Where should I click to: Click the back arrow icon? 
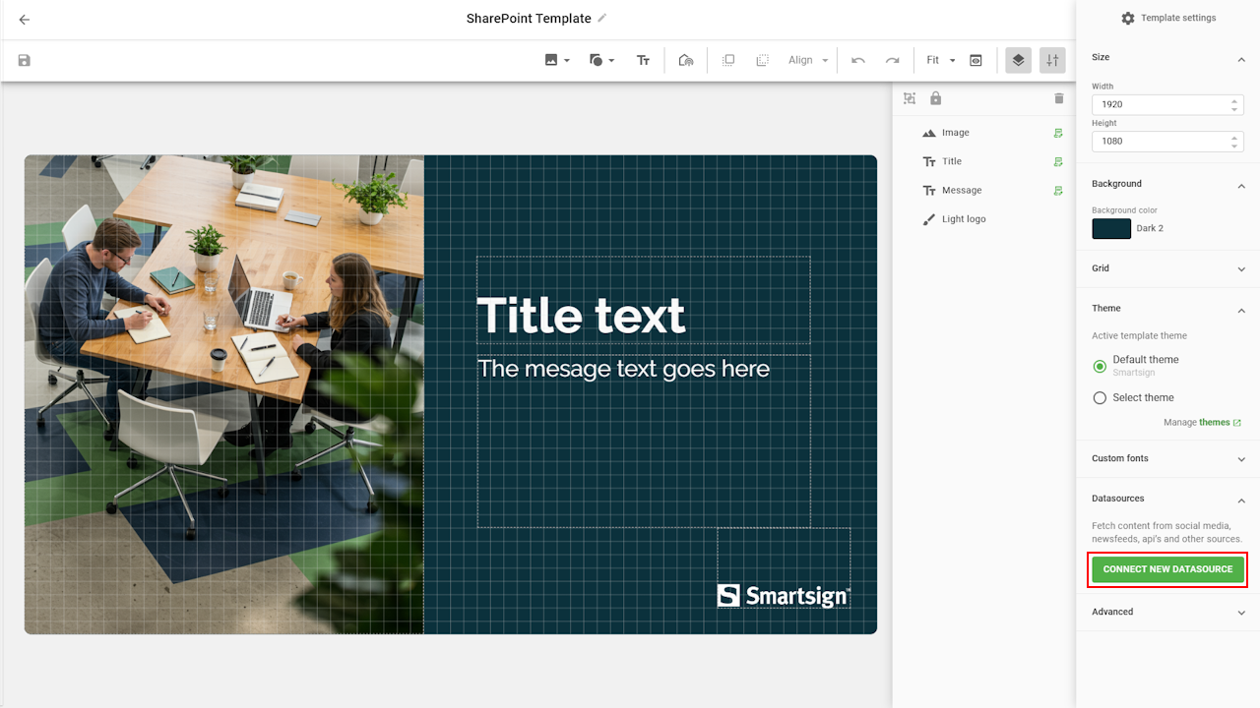coord(25,20)
